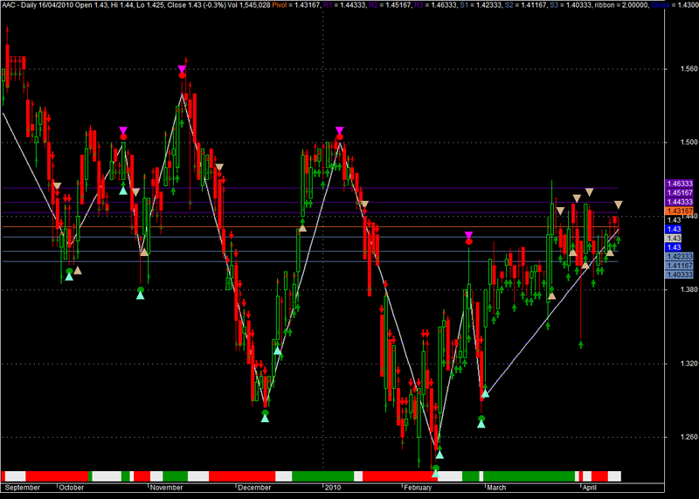Click the cyan triangle under the green dot at December low
The image size is (699, 499).
pyautogui.click(x=266, y=419)
